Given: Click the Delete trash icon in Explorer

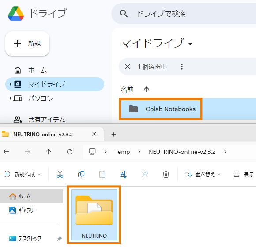Looking at the screenshot, I should coord(166,174).
